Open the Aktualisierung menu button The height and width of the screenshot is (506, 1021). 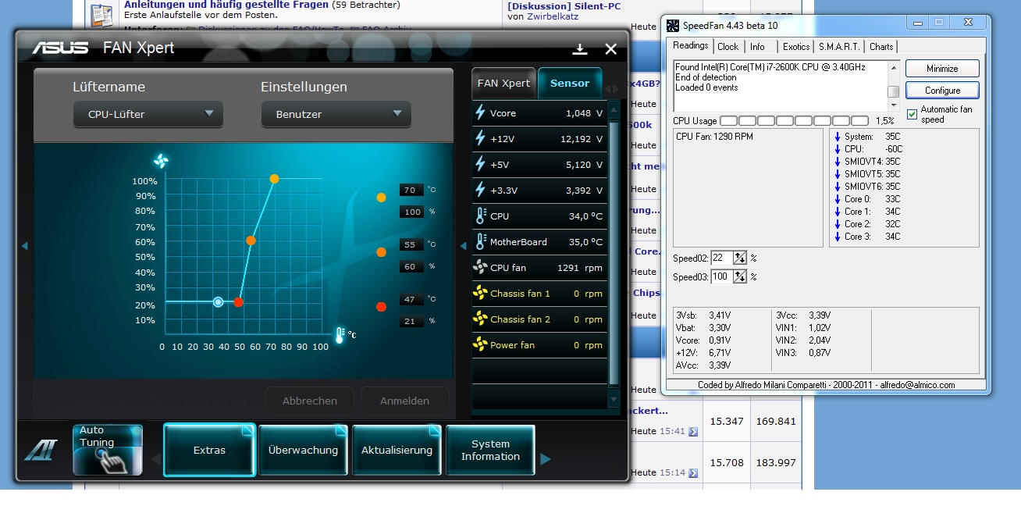[397, 450]
